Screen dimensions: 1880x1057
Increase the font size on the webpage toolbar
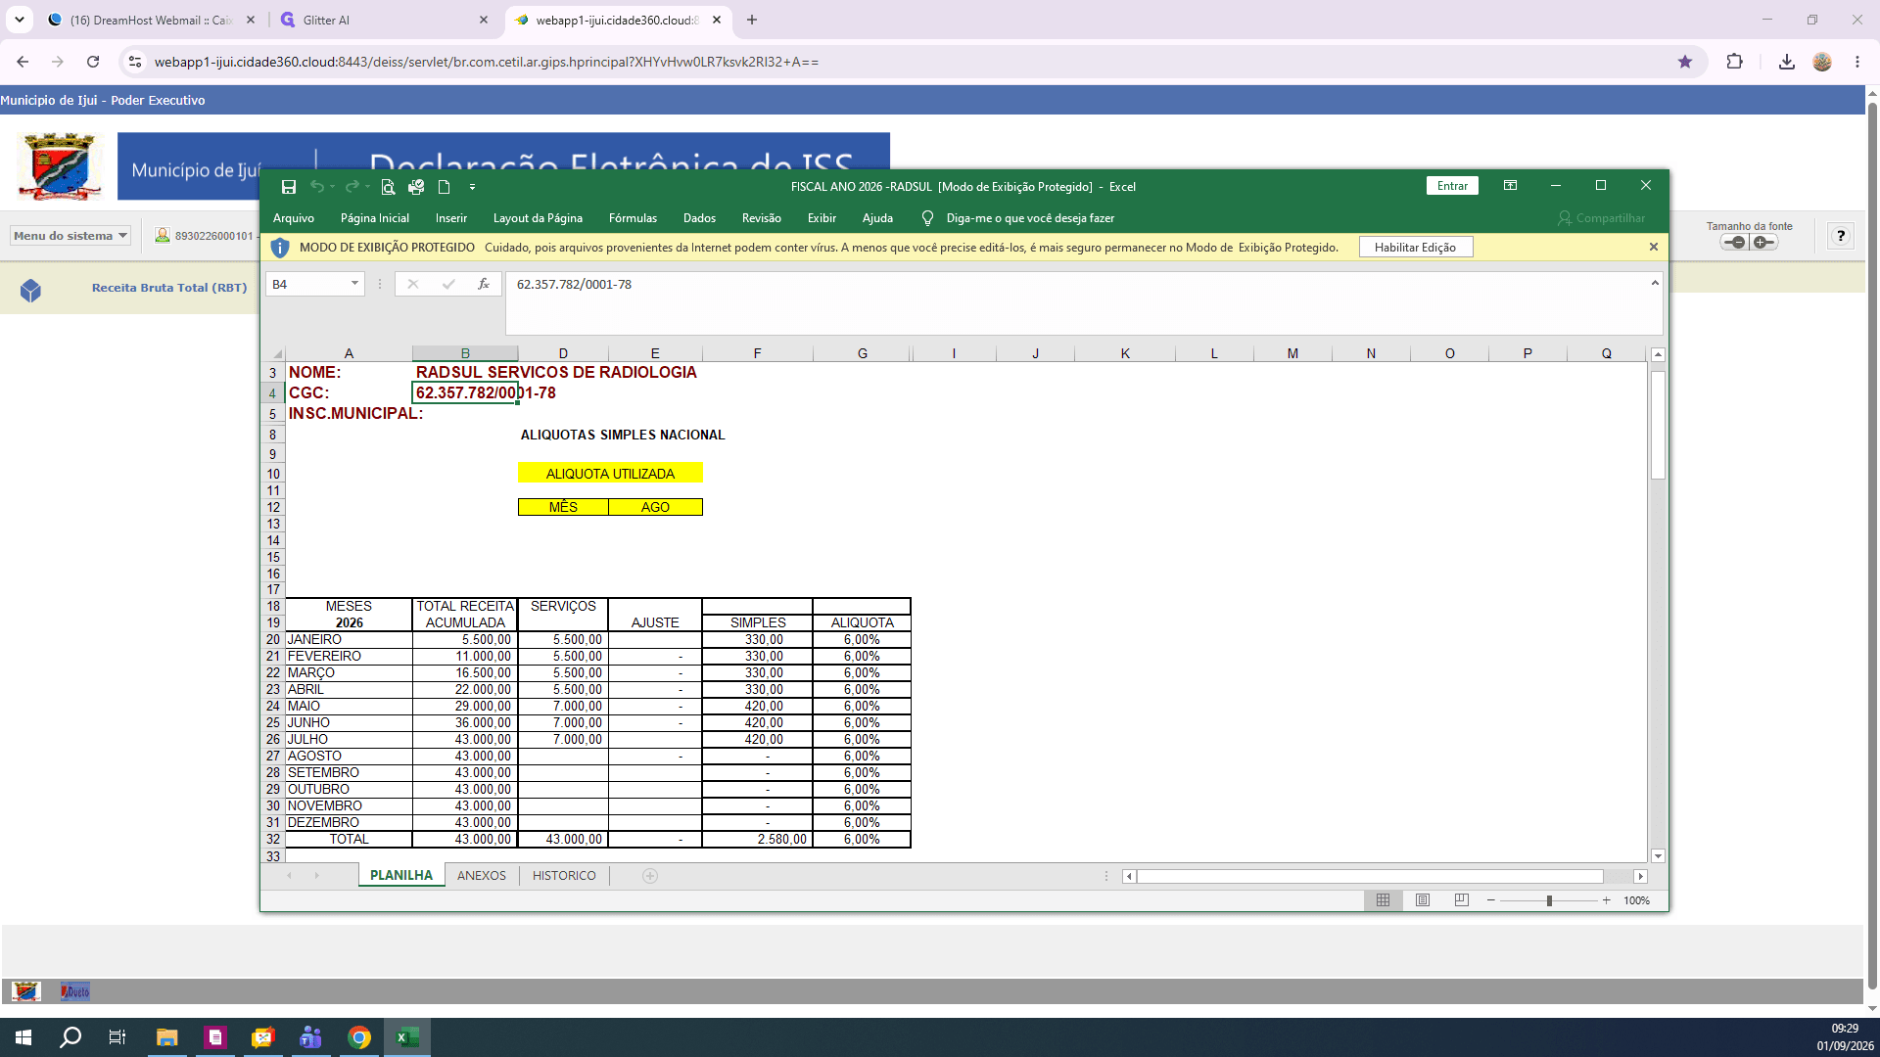(1764, 242)
